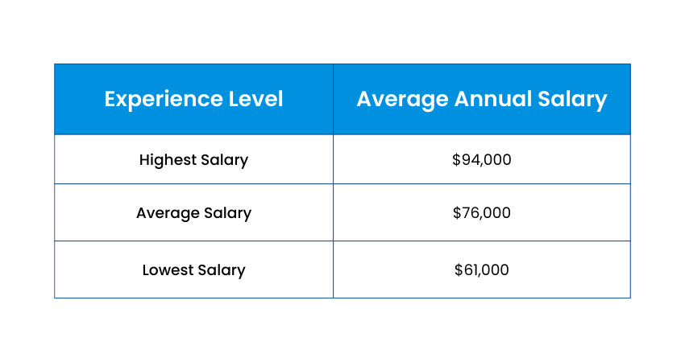
Task: Click the $61,000 salary value
Action: [x=482, y=269]
